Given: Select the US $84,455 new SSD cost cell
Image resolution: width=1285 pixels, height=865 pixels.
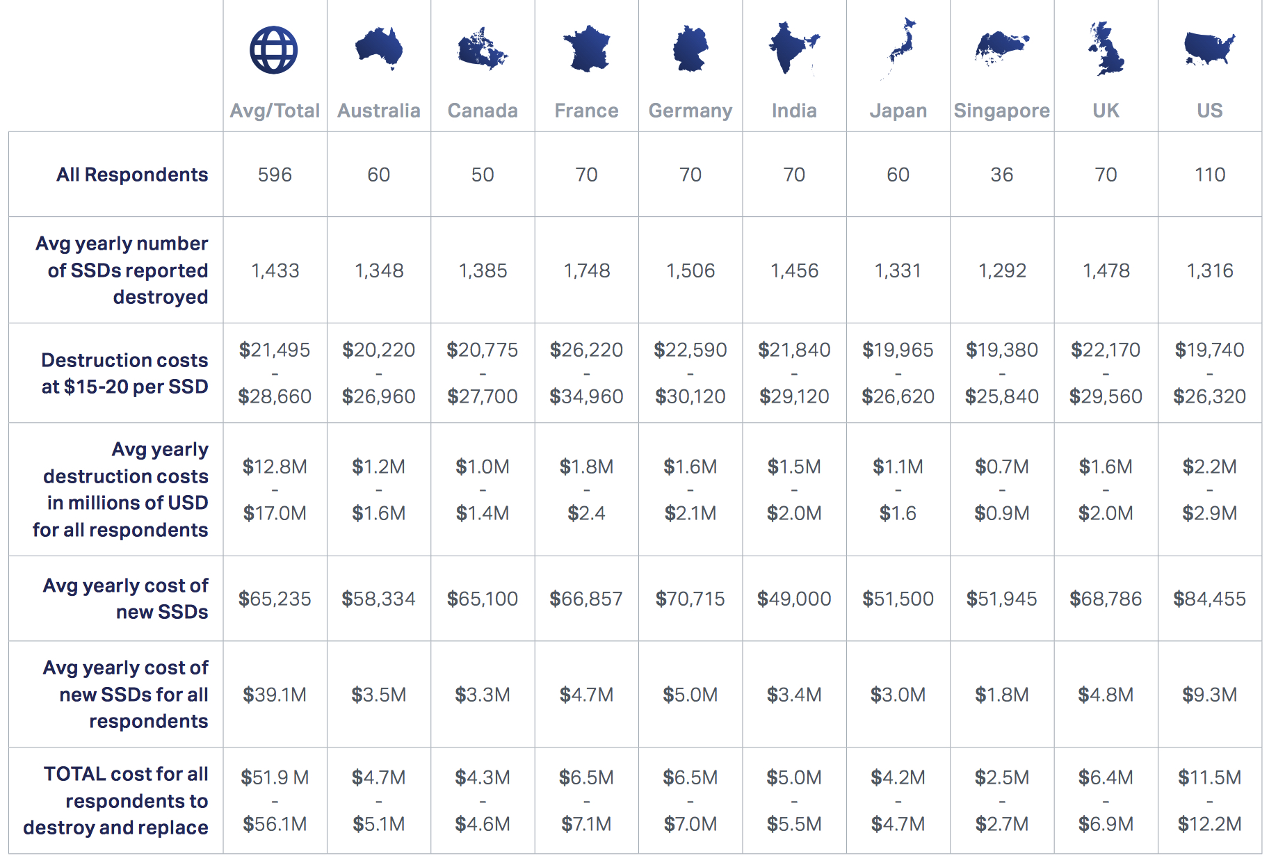Looking at the screenshot, I should (1210, 599).
